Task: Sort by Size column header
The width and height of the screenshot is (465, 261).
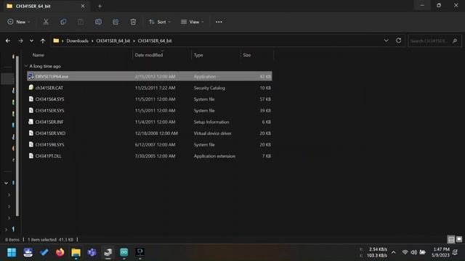Action: point(247,55)
